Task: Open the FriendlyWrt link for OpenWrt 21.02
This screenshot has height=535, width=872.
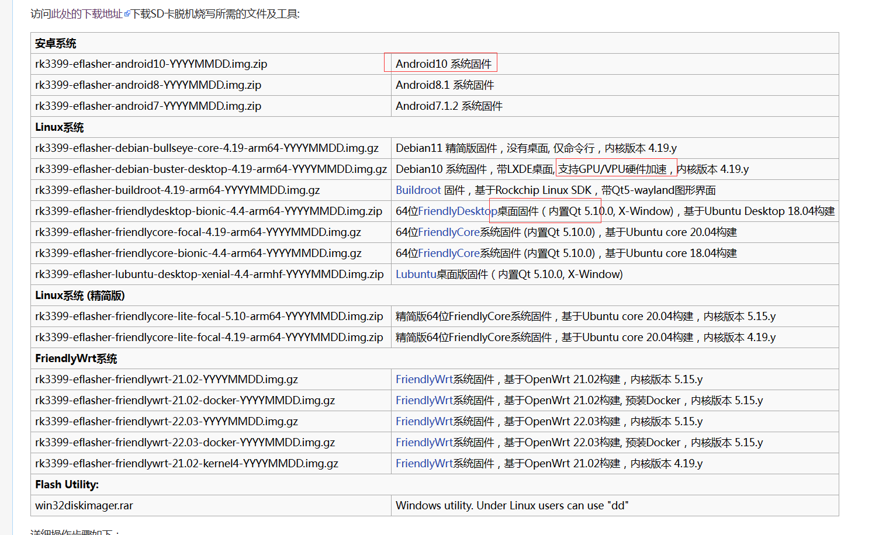Action: pos(424,379)
